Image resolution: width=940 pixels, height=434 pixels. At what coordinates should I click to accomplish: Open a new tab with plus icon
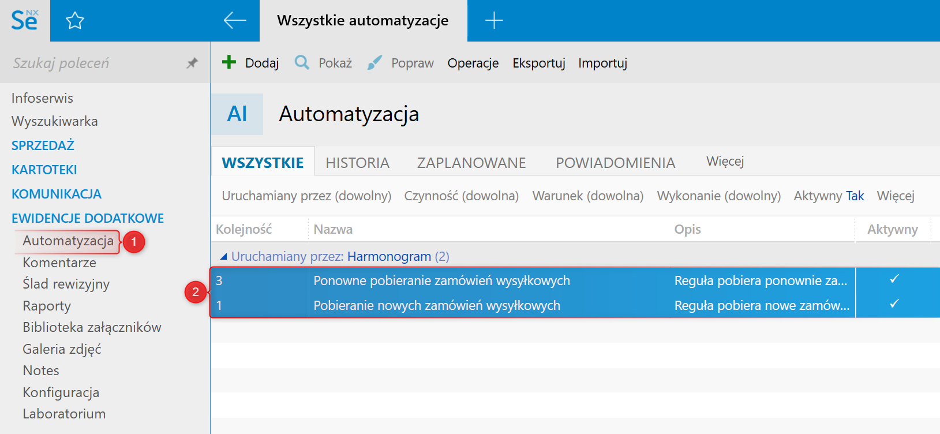coord(494,21)
